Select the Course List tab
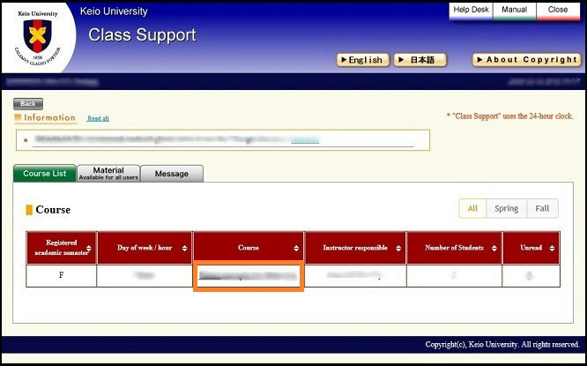The image size is (587, 366). point(45,174)
